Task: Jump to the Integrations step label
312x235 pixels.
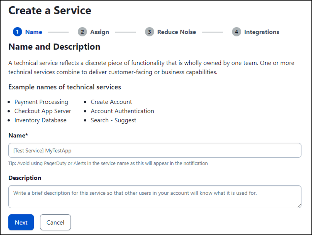Action: tap(261, 32)
